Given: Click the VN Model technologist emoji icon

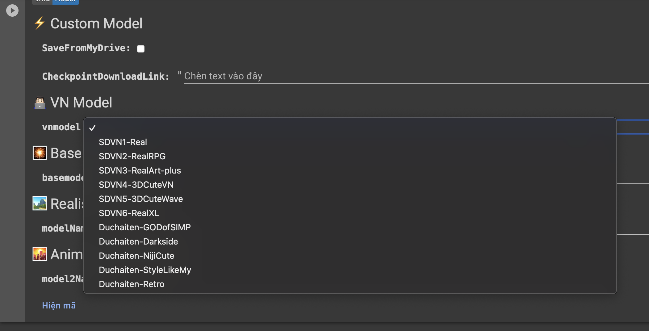Looking at the screenshot, I should coord(40,103).
